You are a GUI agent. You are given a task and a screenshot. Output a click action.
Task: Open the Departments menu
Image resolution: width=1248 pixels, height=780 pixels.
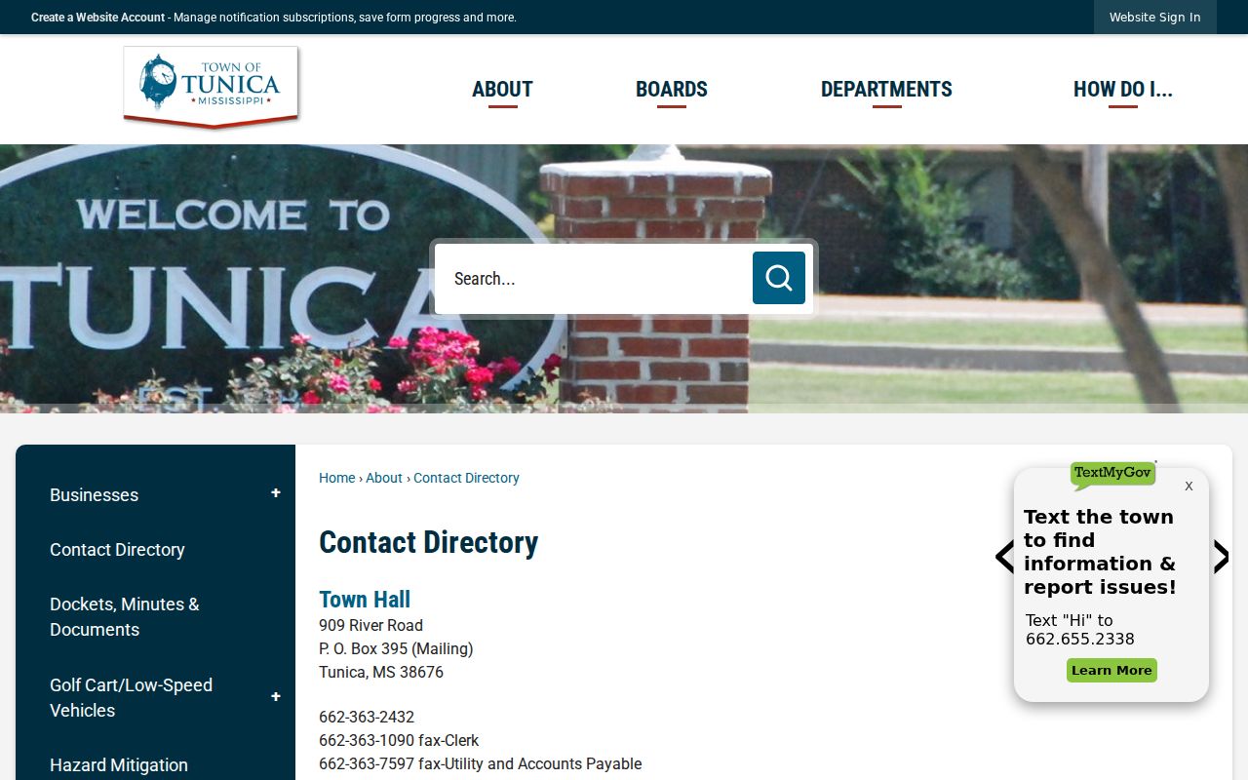(886, 90)
